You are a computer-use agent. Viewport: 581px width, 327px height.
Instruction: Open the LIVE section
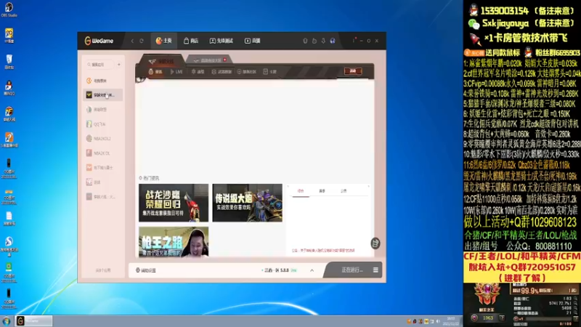pos(176,71)
